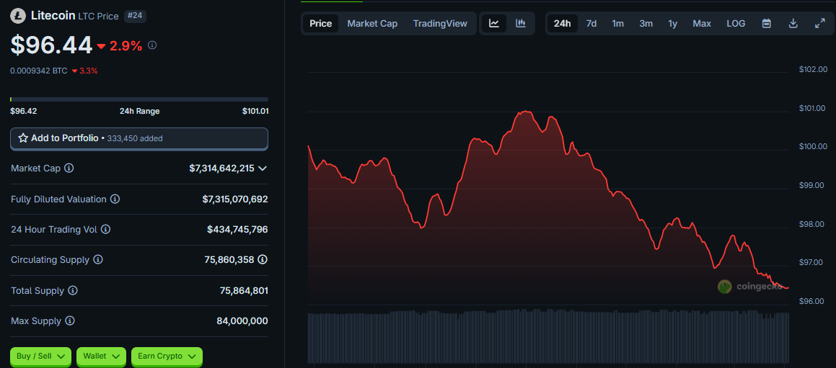Click the 24h Range progress bar
Image resolution: width=836 pixels, height=368 pixels.
click(x=139, y=99)
